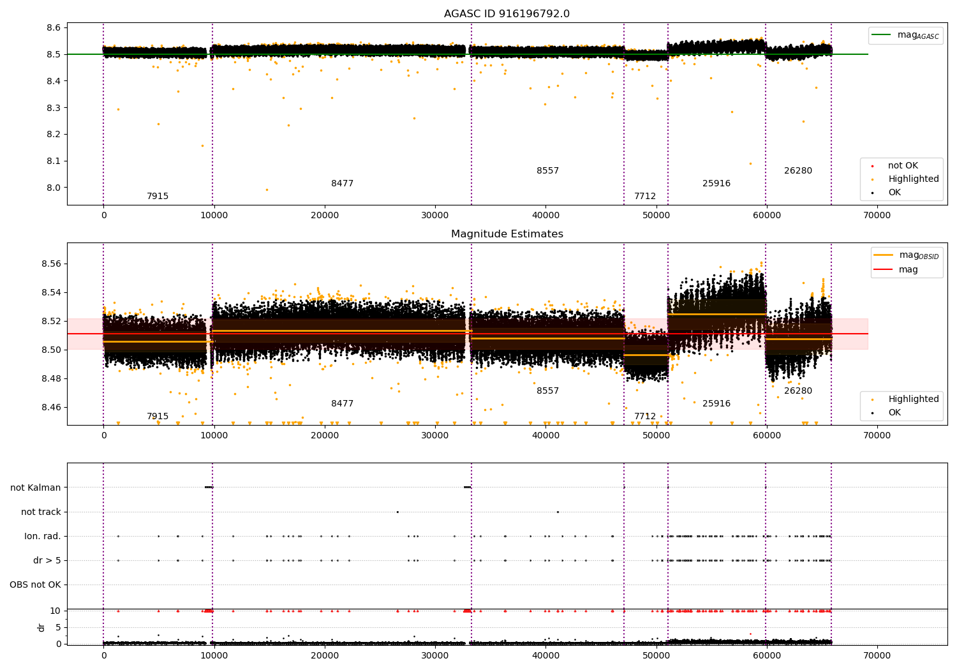
Task: Click OBSID label 26280 in AGASC ID plot
Action: coord(798,171)
